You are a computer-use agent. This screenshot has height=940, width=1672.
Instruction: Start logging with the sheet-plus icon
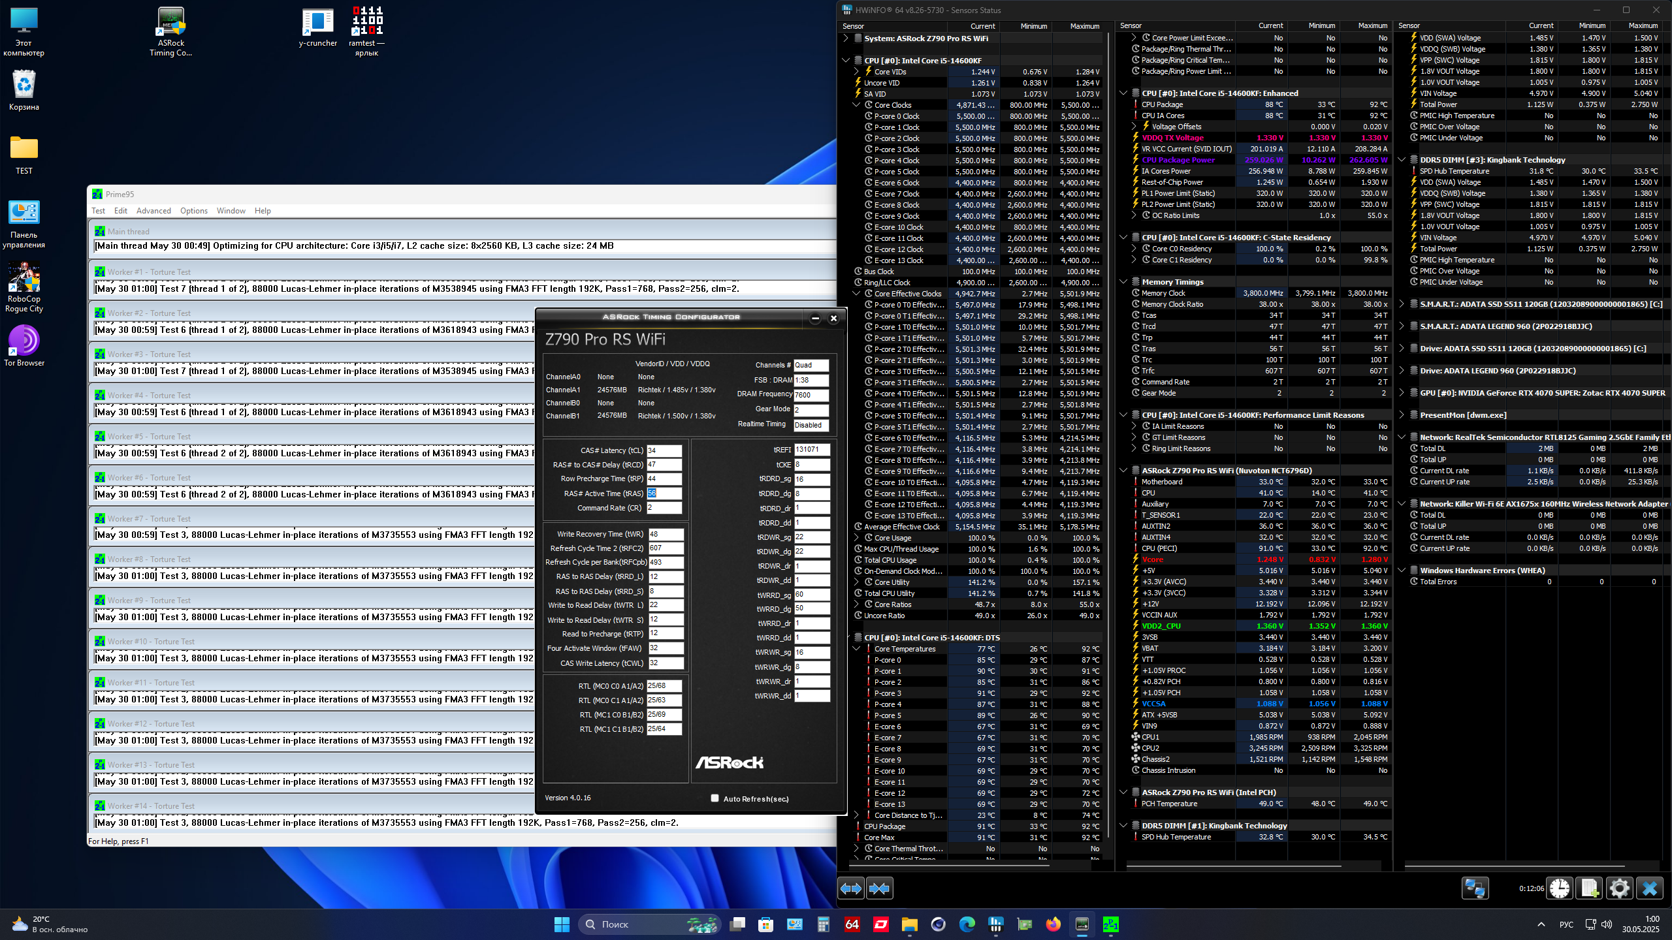(x=1589, y=888)
